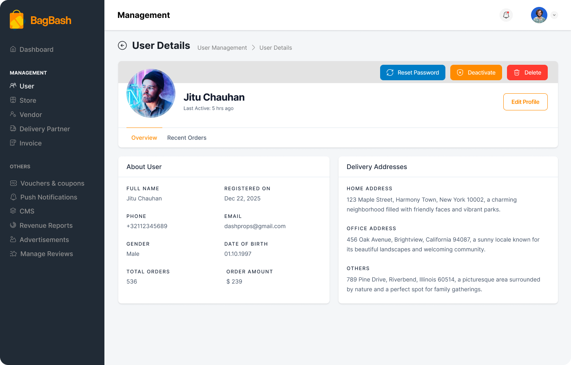Open Edit Profile
Viewport: 571px width, 365px height.
click(525, 102)
